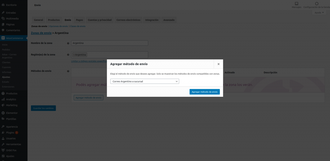Open the Opciones de envío sub-link
This screenshot has width=330, height=161.
click(x=59, y=26)
